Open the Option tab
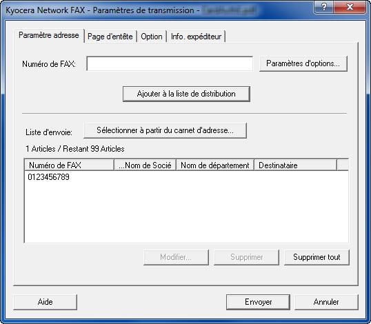The width and height of the screenshot is (371, 324). (x=152, y=37)
